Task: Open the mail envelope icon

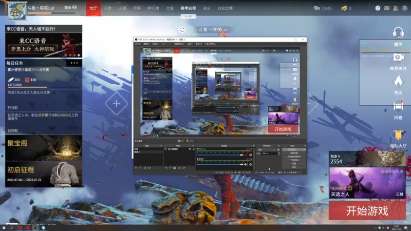Action: click(x=387, y=8)
